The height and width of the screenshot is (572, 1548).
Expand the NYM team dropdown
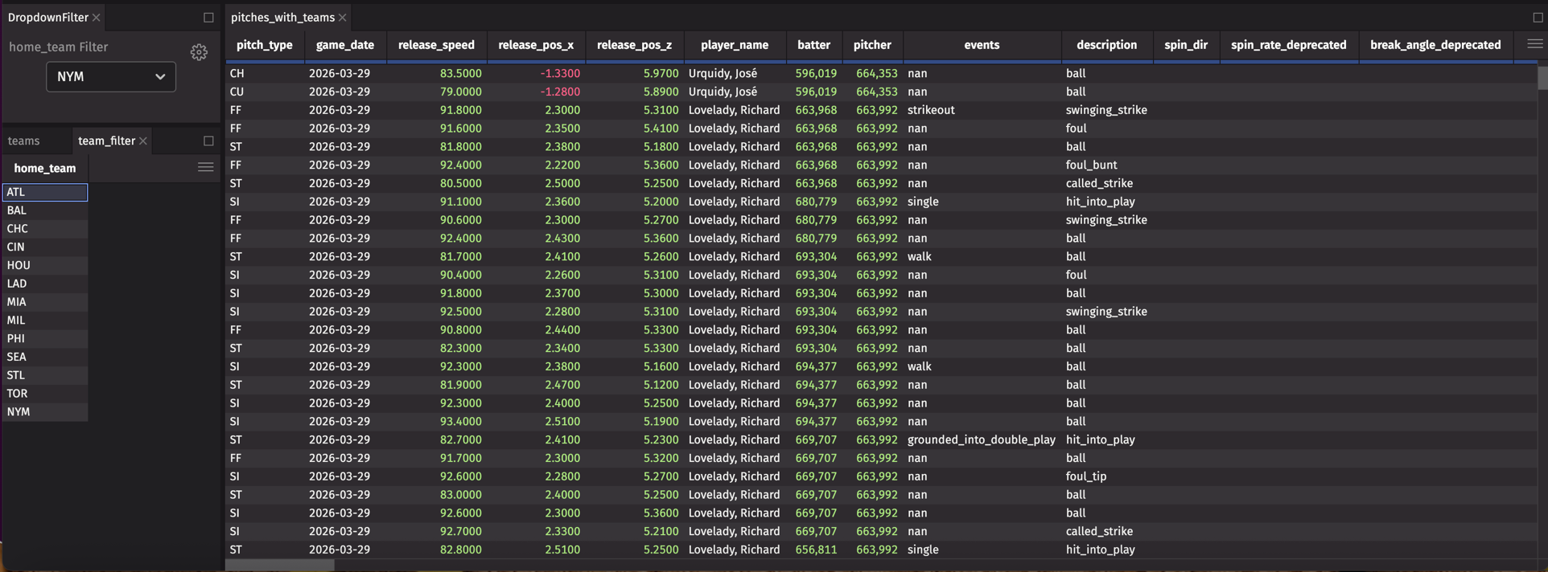(111, 77)
